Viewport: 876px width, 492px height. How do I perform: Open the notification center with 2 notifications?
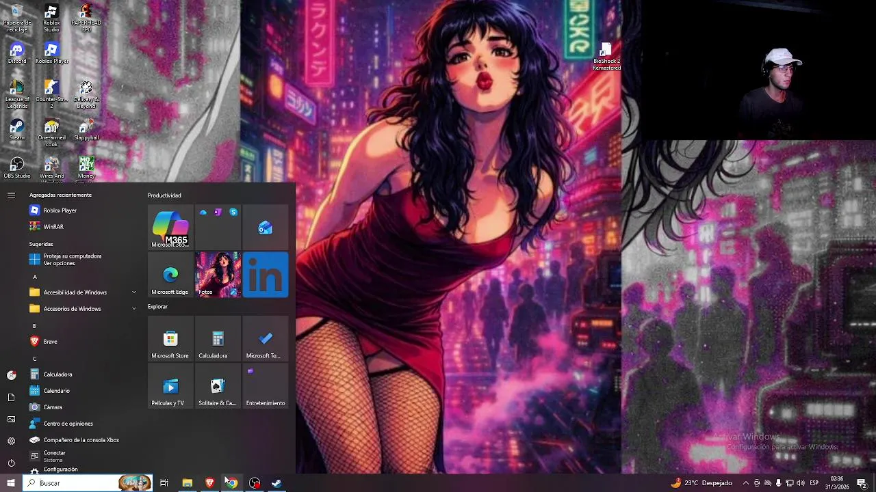click(862, 483)
